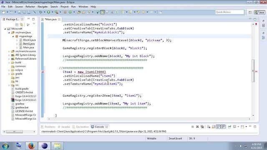267x150 pixels.
Task: Click Package Explorer horizontal scrollbar thumb
Action: (x=15, y=132)
